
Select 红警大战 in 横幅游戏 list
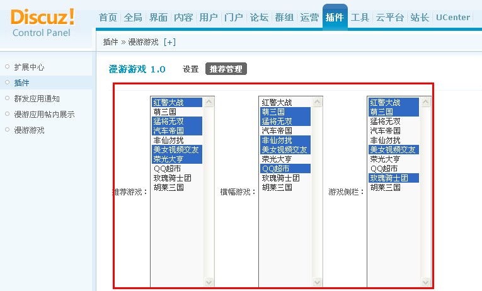coord(285,102)
